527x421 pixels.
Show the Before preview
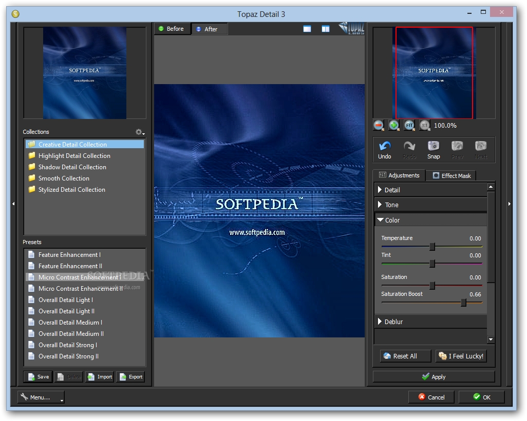[173, 29]
